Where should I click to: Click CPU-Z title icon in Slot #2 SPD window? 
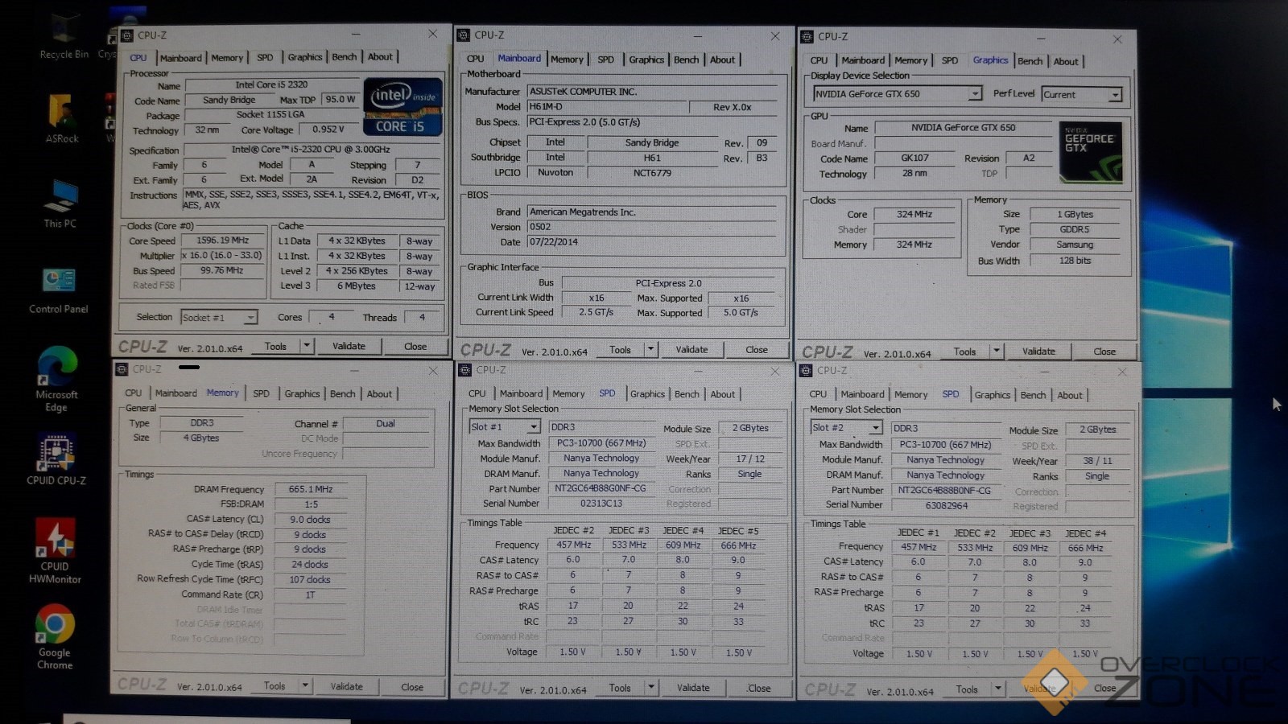coord(806,371)
